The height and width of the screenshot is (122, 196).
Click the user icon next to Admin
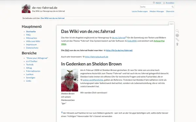coord(154,3)
